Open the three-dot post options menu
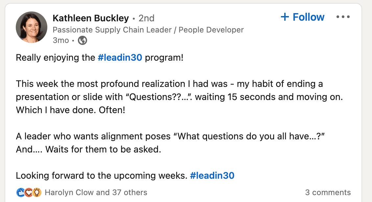 click(343, 17)
